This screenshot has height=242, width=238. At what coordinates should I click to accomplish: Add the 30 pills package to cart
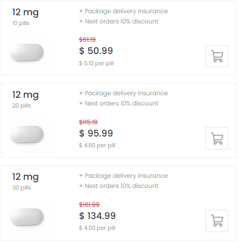(217, 221)
